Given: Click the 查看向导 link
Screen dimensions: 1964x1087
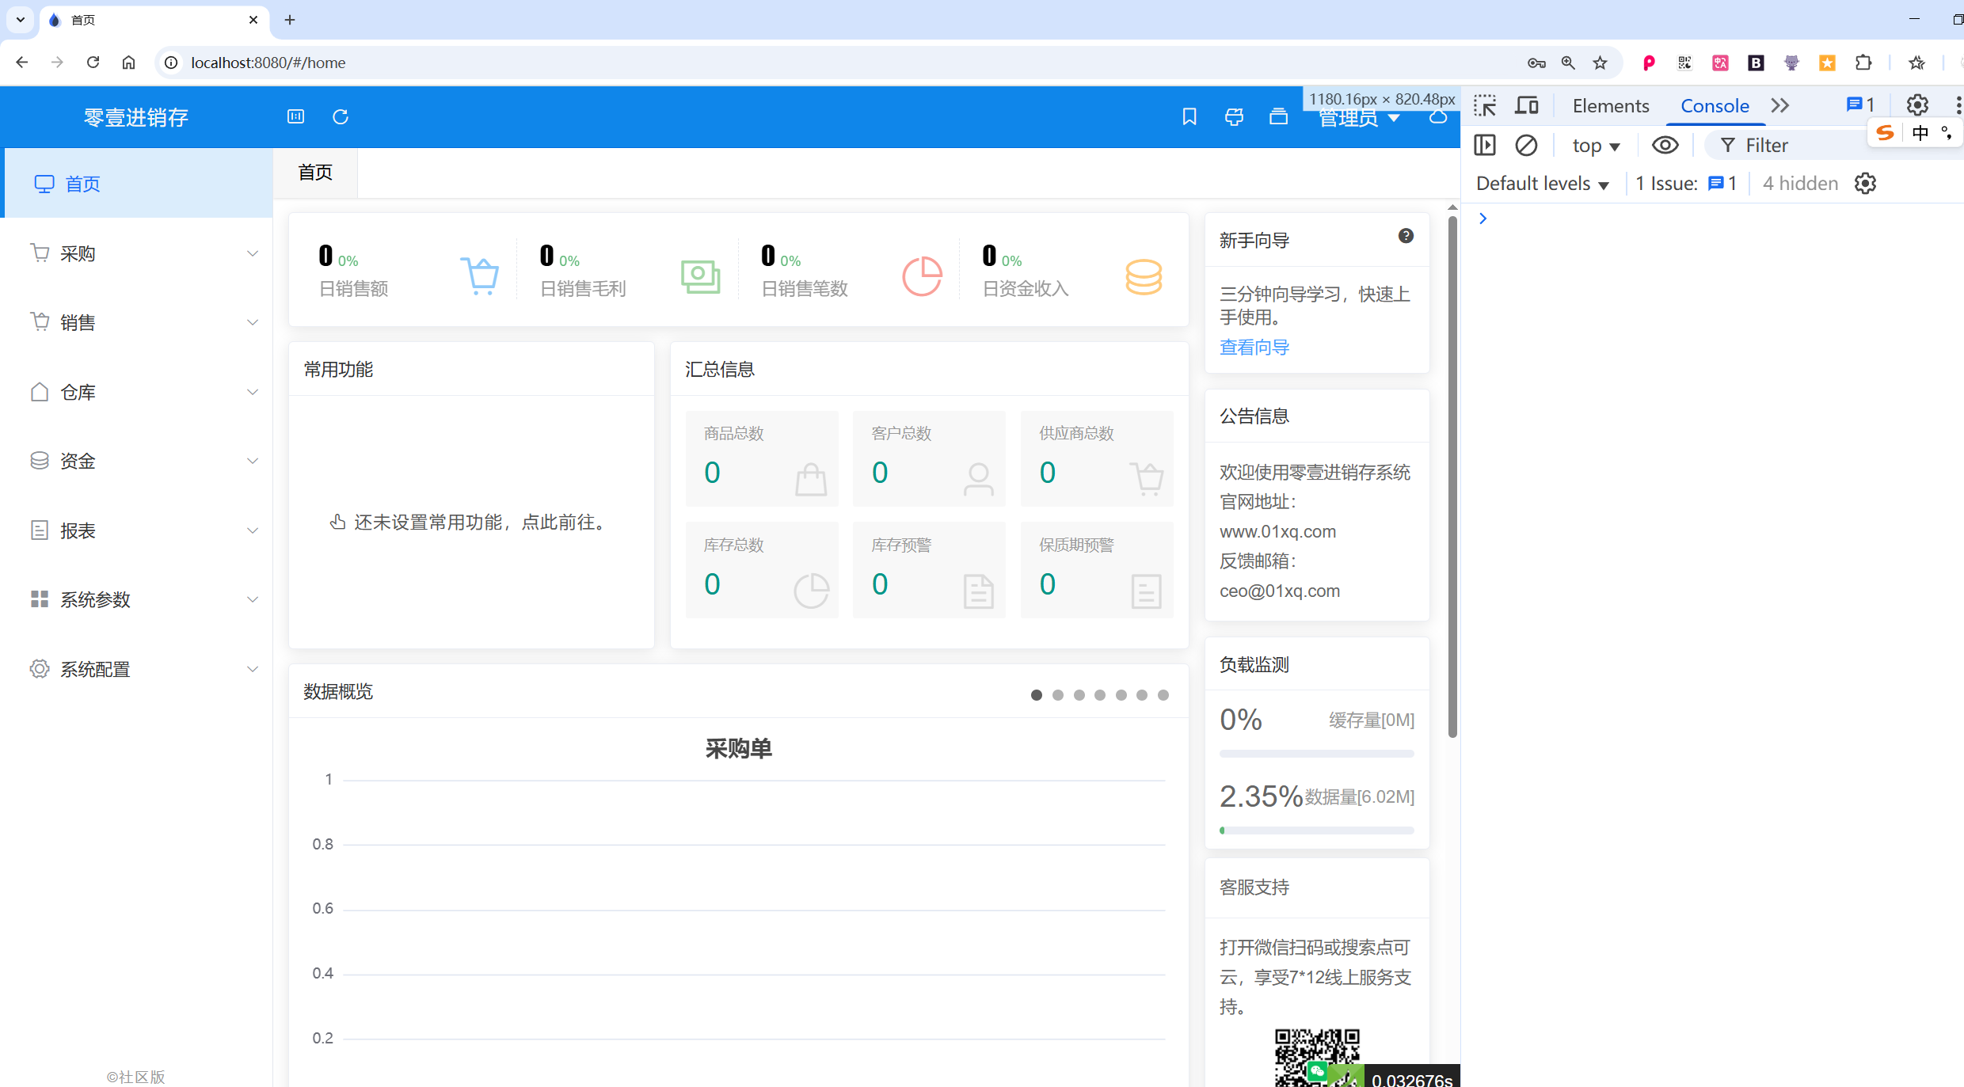Looking at the screenshot, I should 1254,347.
